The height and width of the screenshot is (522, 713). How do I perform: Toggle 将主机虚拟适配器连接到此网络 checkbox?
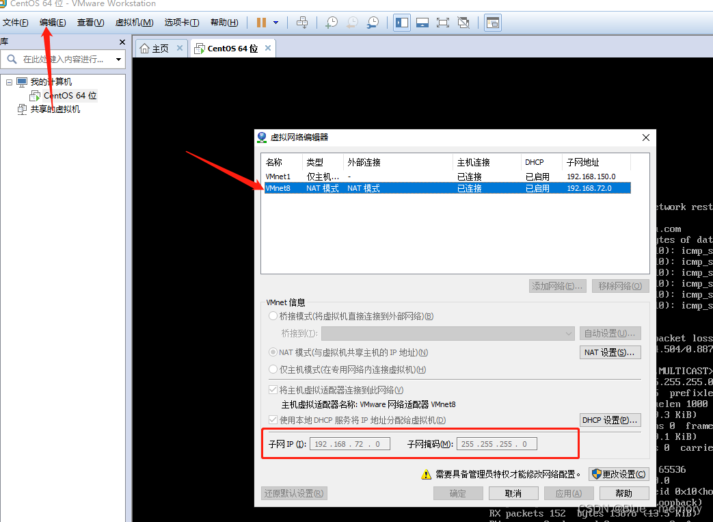tap(273, 390)
